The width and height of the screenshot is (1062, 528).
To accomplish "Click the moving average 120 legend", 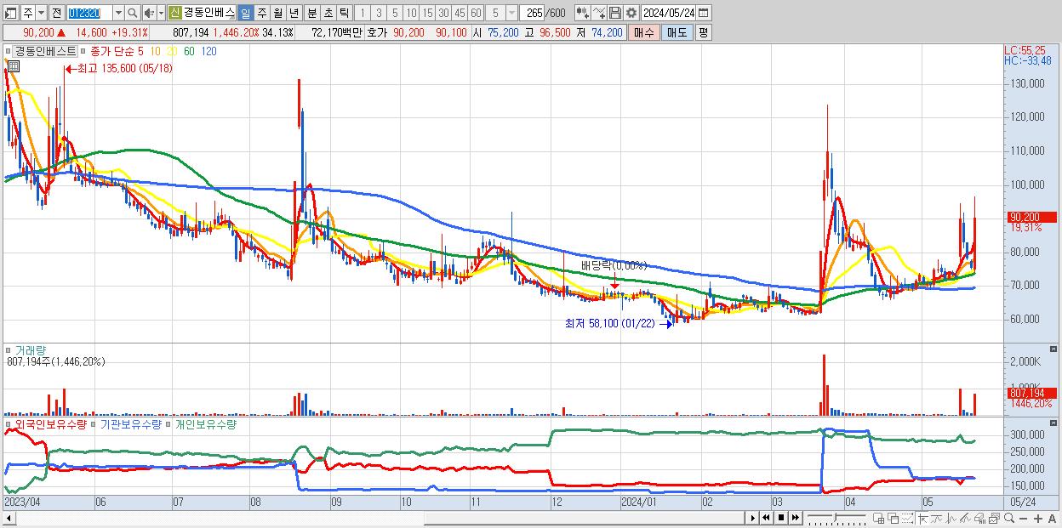I will 208,51.
